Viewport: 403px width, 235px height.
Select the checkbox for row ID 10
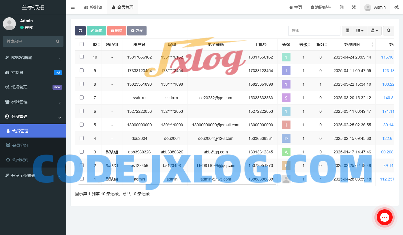pyautogui.click(x=82, y=57)
